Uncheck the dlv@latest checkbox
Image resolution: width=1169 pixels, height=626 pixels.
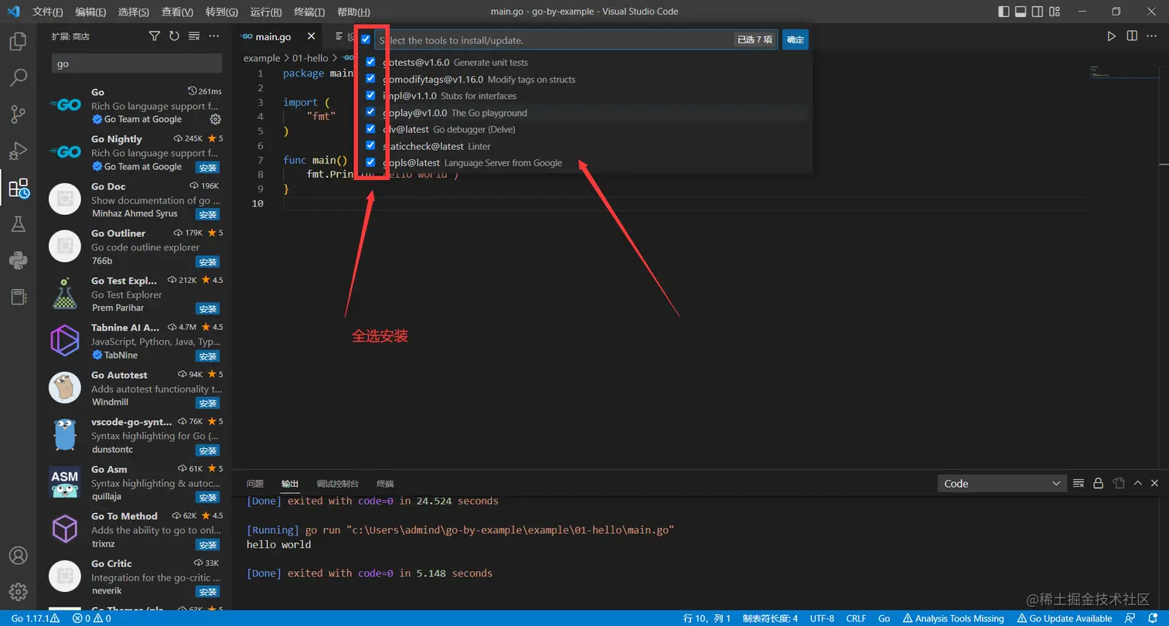[x=371, y=129]
